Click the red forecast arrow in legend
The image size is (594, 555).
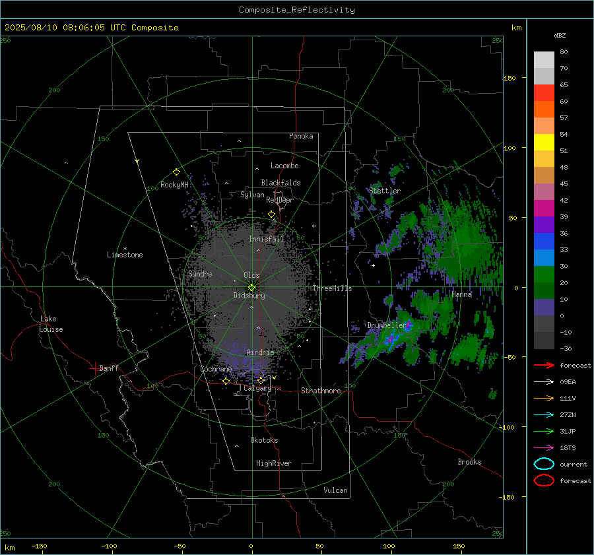[x=544, y=365]
